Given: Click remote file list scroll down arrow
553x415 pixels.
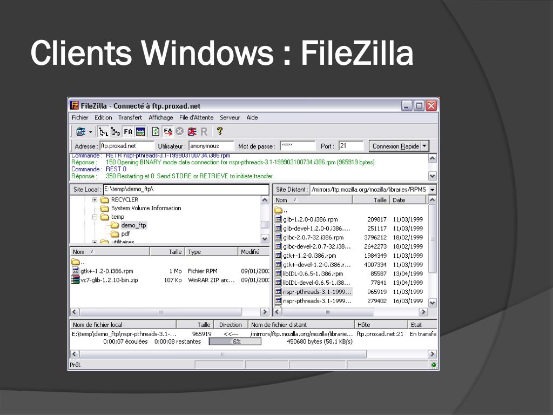Looking at the screenshot, I should pos(433,303).
